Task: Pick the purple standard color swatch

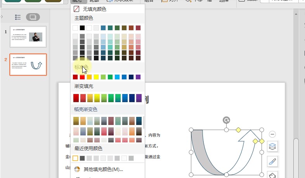Action: point(138,77)
